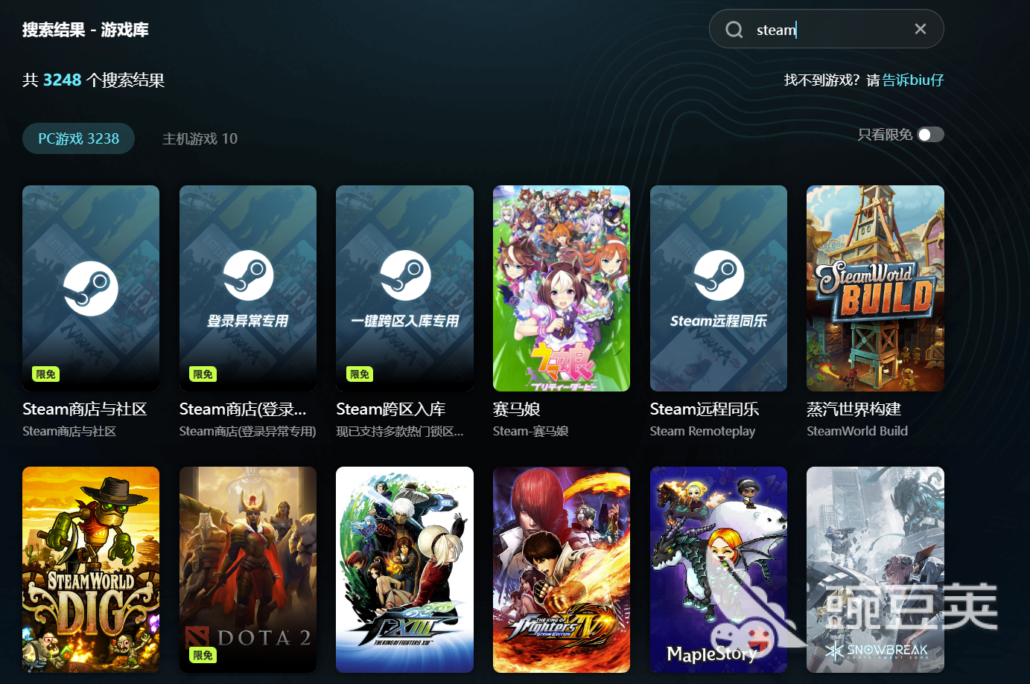This screenshot has width=1030, height=684.
Task: Open the Steam商店与社区 cover thumbnail
Action: tap(91, 288)
